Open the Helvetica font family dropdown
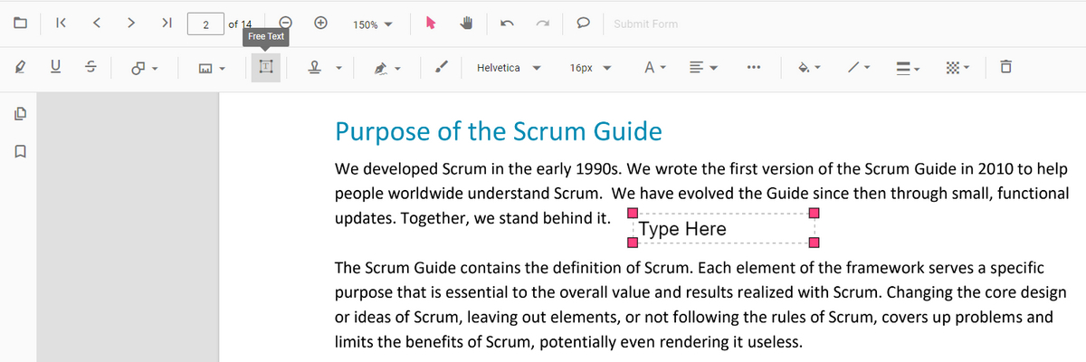 [509, 68]
